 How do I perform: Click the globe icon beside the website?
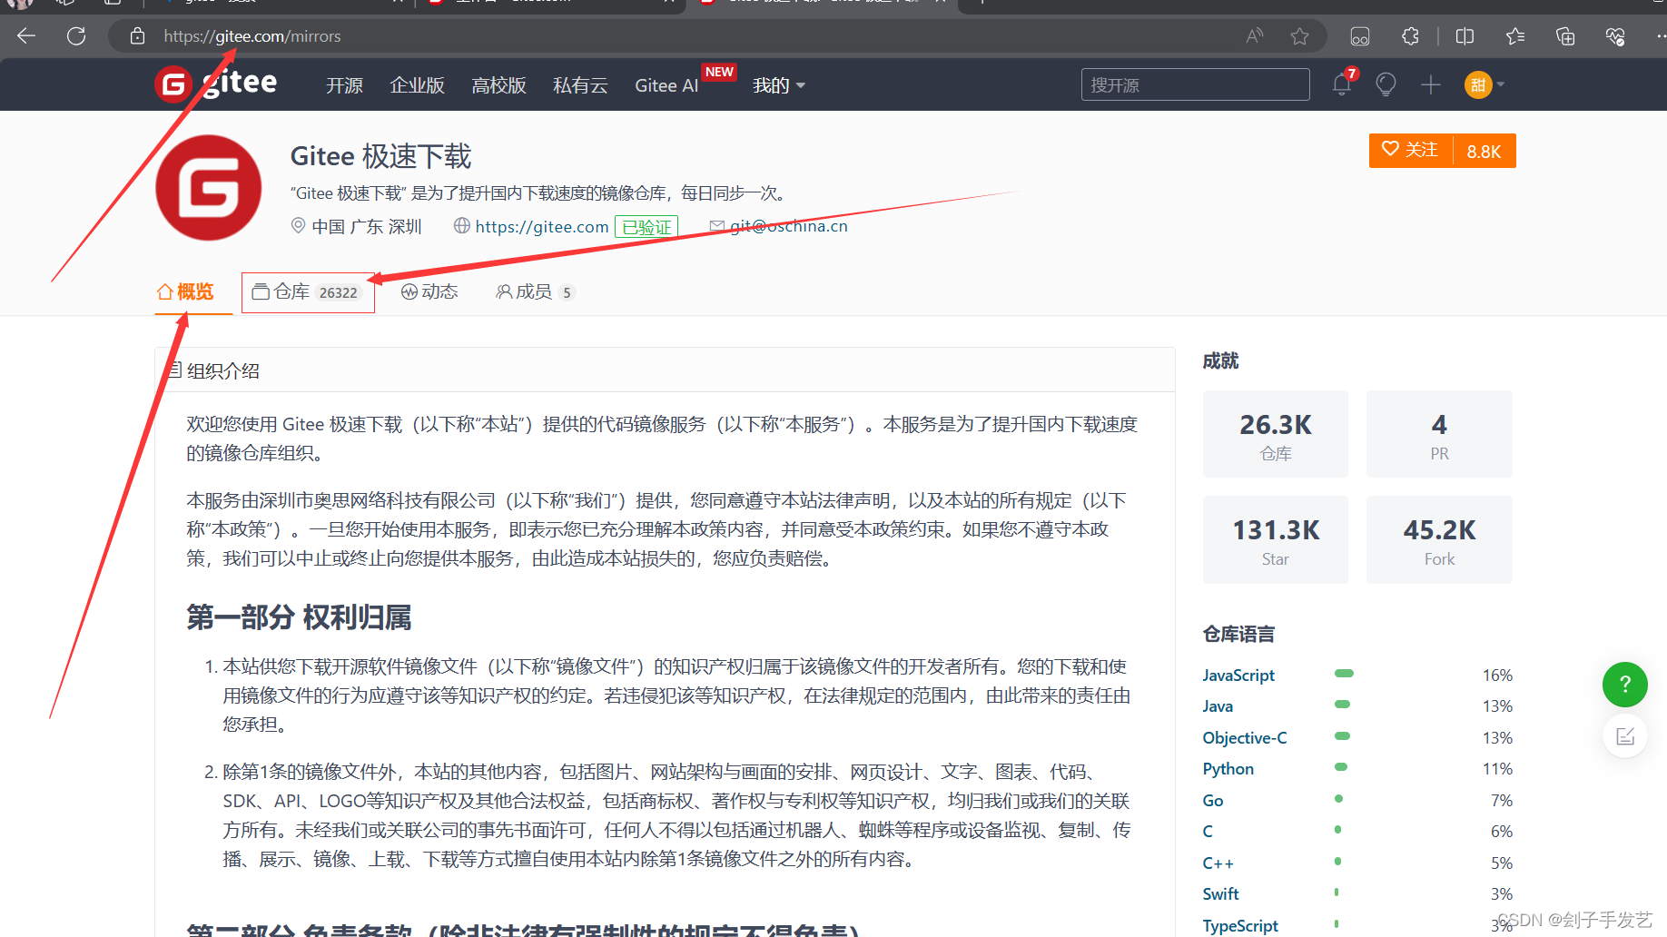coord(462,225)
